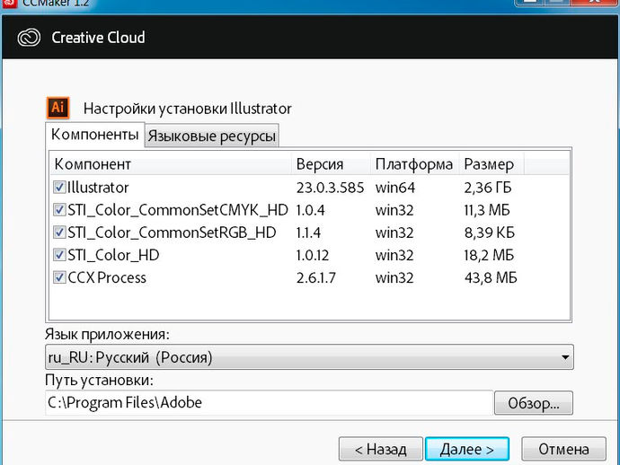Select the STI_Color_CommonSetRGB_HD row name

point(172,232)
